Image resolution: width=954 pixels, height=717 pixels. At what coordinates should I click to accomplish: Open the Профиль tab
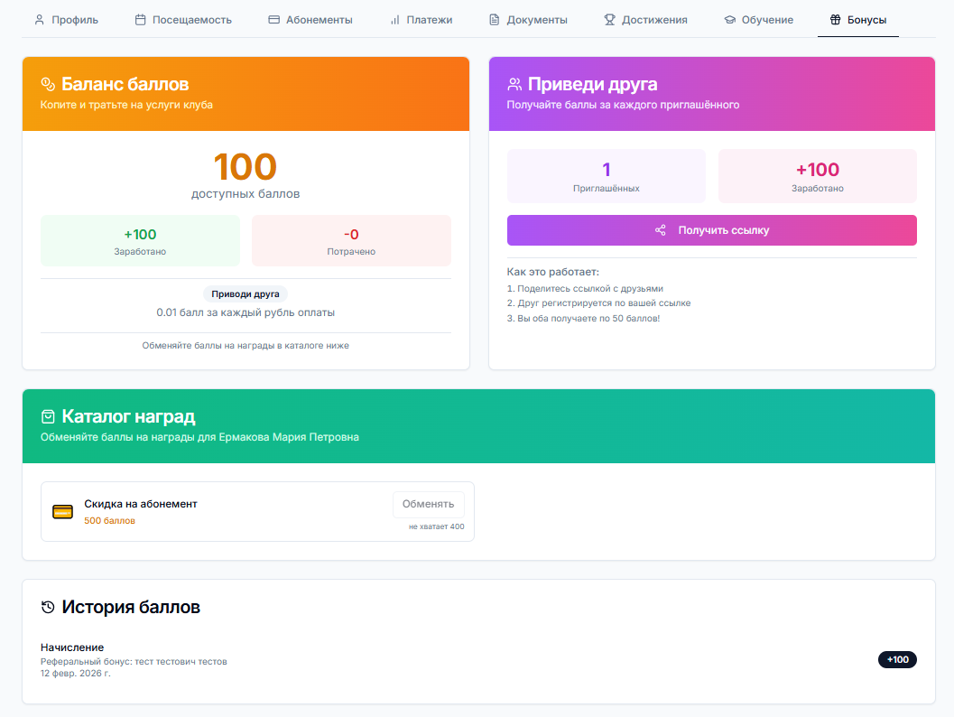point(66,19)
